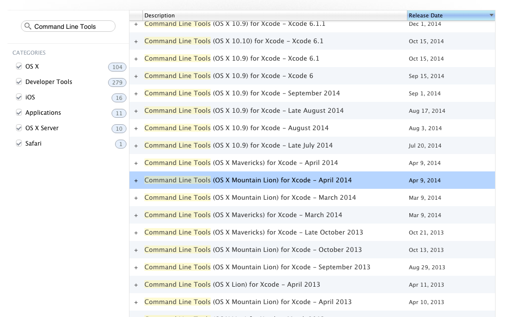
Task: Expand the Mountain Lion October 2013 row
Action: point(136,250)
